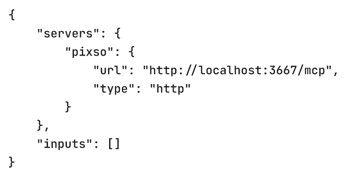
Task: Click the final closing brace
Action: coord(12,162)
